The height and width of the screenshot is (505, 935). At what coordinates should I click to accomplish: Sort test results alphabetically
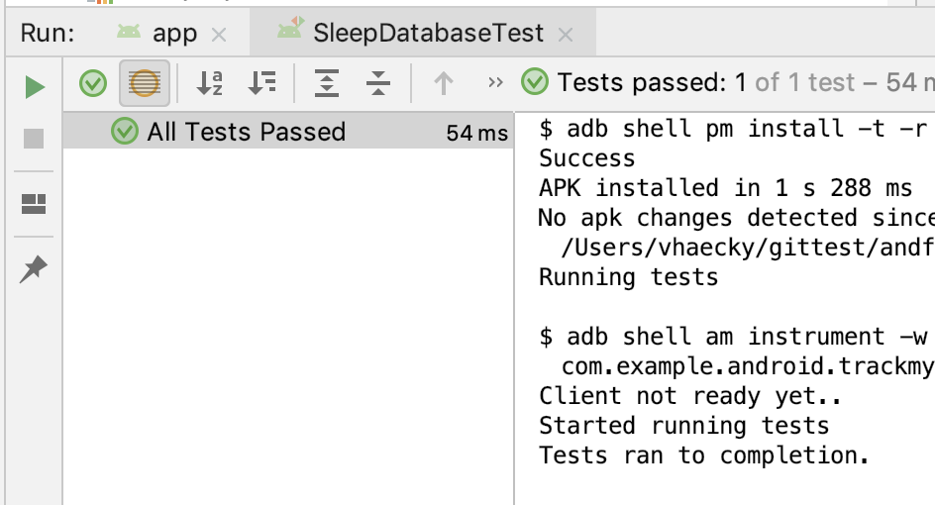[x=210, y=84]
